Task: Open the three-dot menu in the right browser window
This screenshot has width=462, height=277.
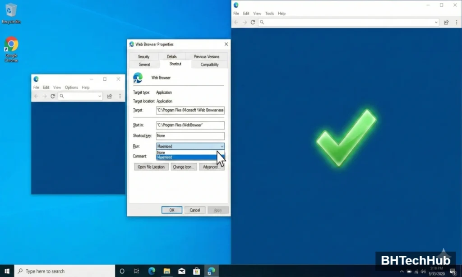Action: click(x=457, y=22)
